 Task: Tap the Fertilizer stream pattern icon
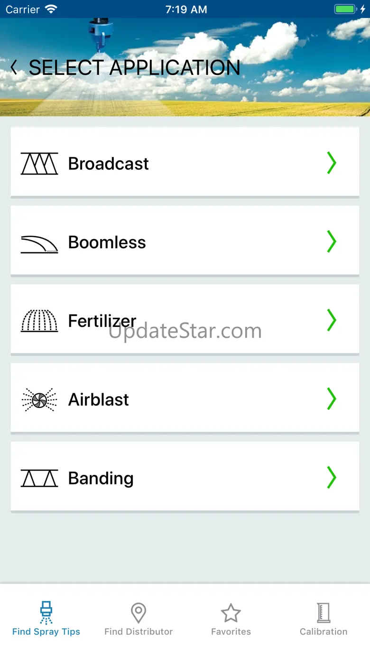[x=39, y=321]
